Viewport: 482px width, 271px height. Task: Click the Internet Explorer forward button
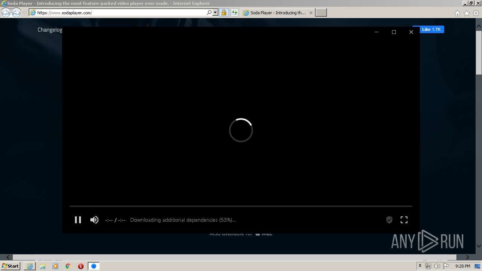coord(16,12)
